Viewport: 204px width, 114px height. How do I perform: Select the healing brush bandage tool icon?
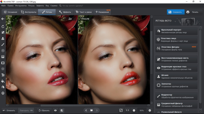(3, 32)
